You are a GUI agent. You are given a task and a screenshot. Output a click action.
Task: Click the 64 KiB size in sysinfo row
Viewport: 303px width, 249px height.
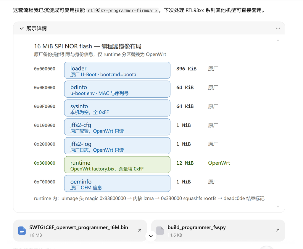click(x=185, y=107)
